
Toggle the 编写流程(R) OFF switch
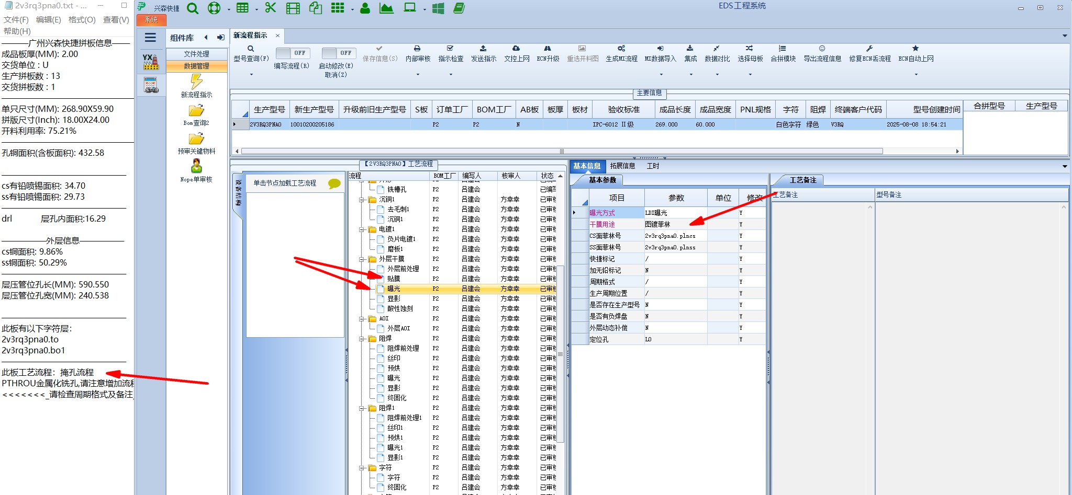pos(293,53)
